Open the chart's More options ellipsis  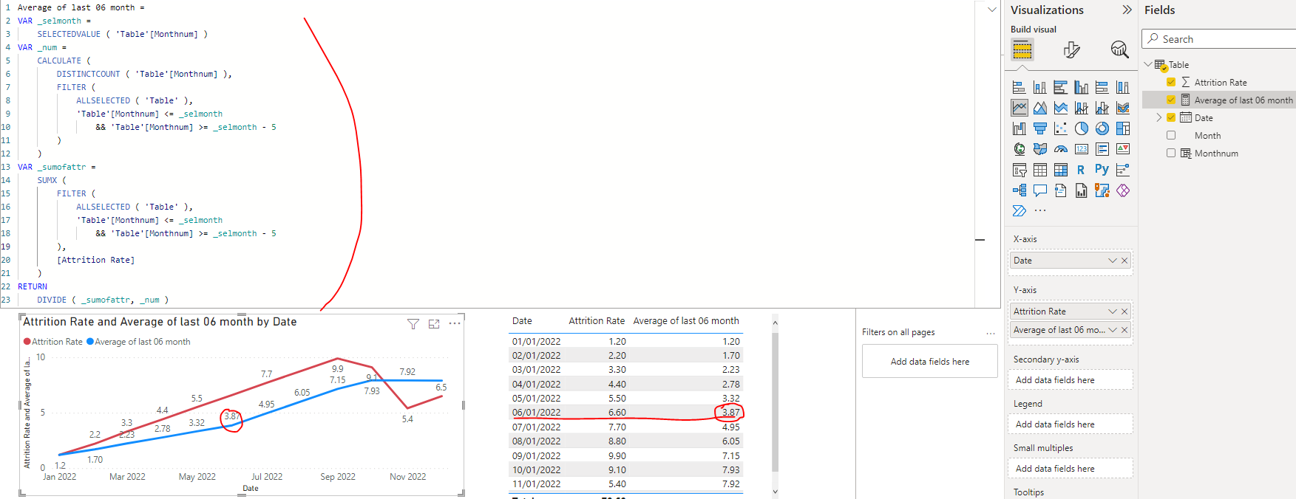pos(455,323)
